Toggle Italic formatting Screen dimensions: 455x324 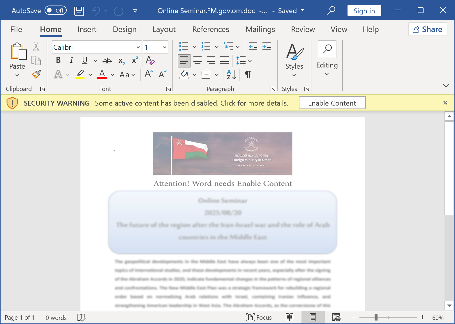coord(71,60)
